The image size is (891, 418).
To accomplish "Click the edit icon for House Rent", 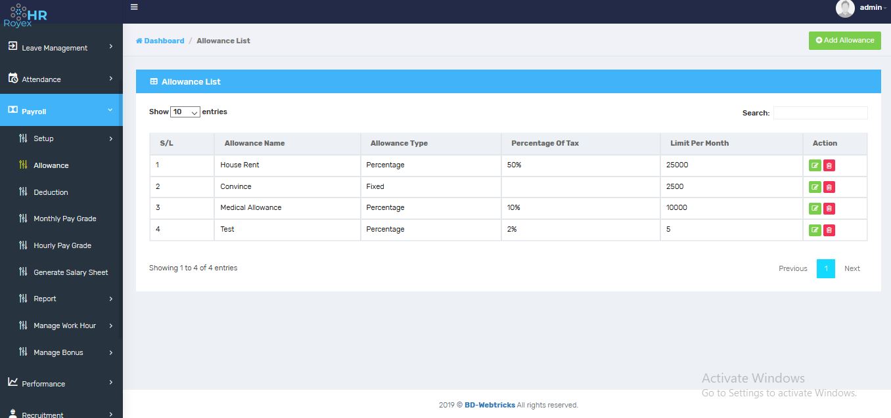I will [815, 165].
